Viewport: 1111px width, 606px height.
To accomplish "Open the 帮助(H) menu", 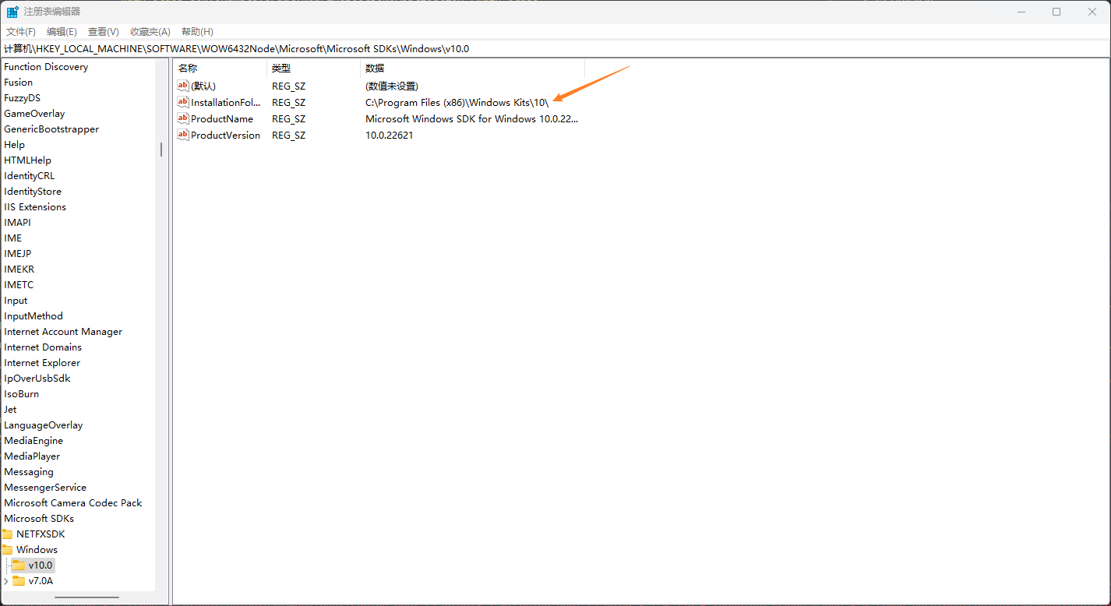I will [x=197, y=32].
